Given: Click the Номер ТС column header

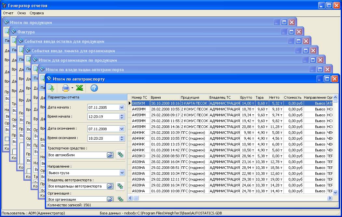Looking at the screenshot, I should pyautogui.click(x=140, y=97).
